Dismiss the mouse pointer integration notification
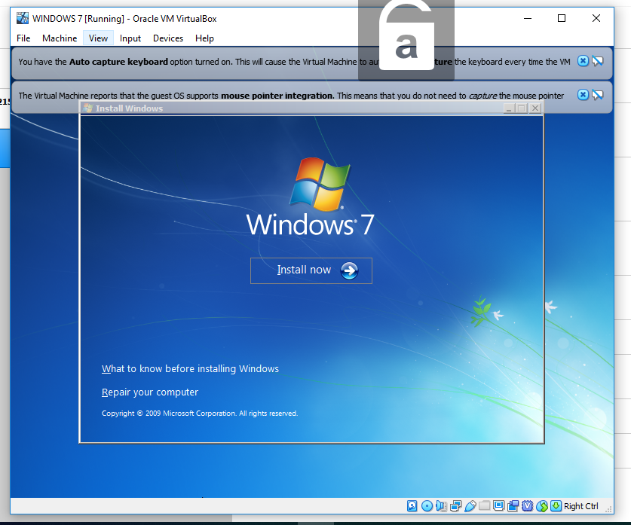The height and width of the screenshot is (525, 631). coord(583,94)
